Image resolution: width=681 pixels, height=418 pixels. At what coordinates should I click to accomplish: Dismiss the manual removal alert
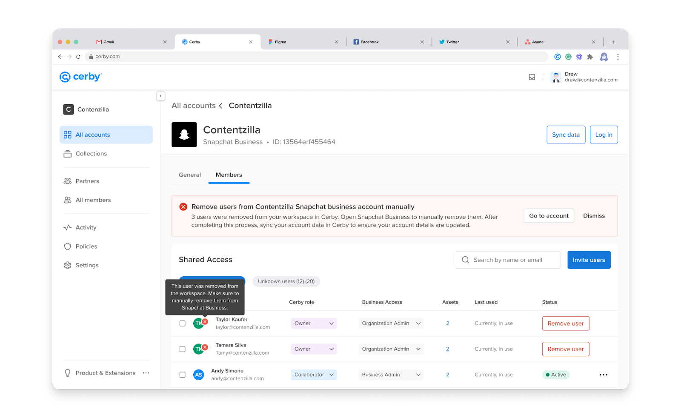tap(594, 216)
